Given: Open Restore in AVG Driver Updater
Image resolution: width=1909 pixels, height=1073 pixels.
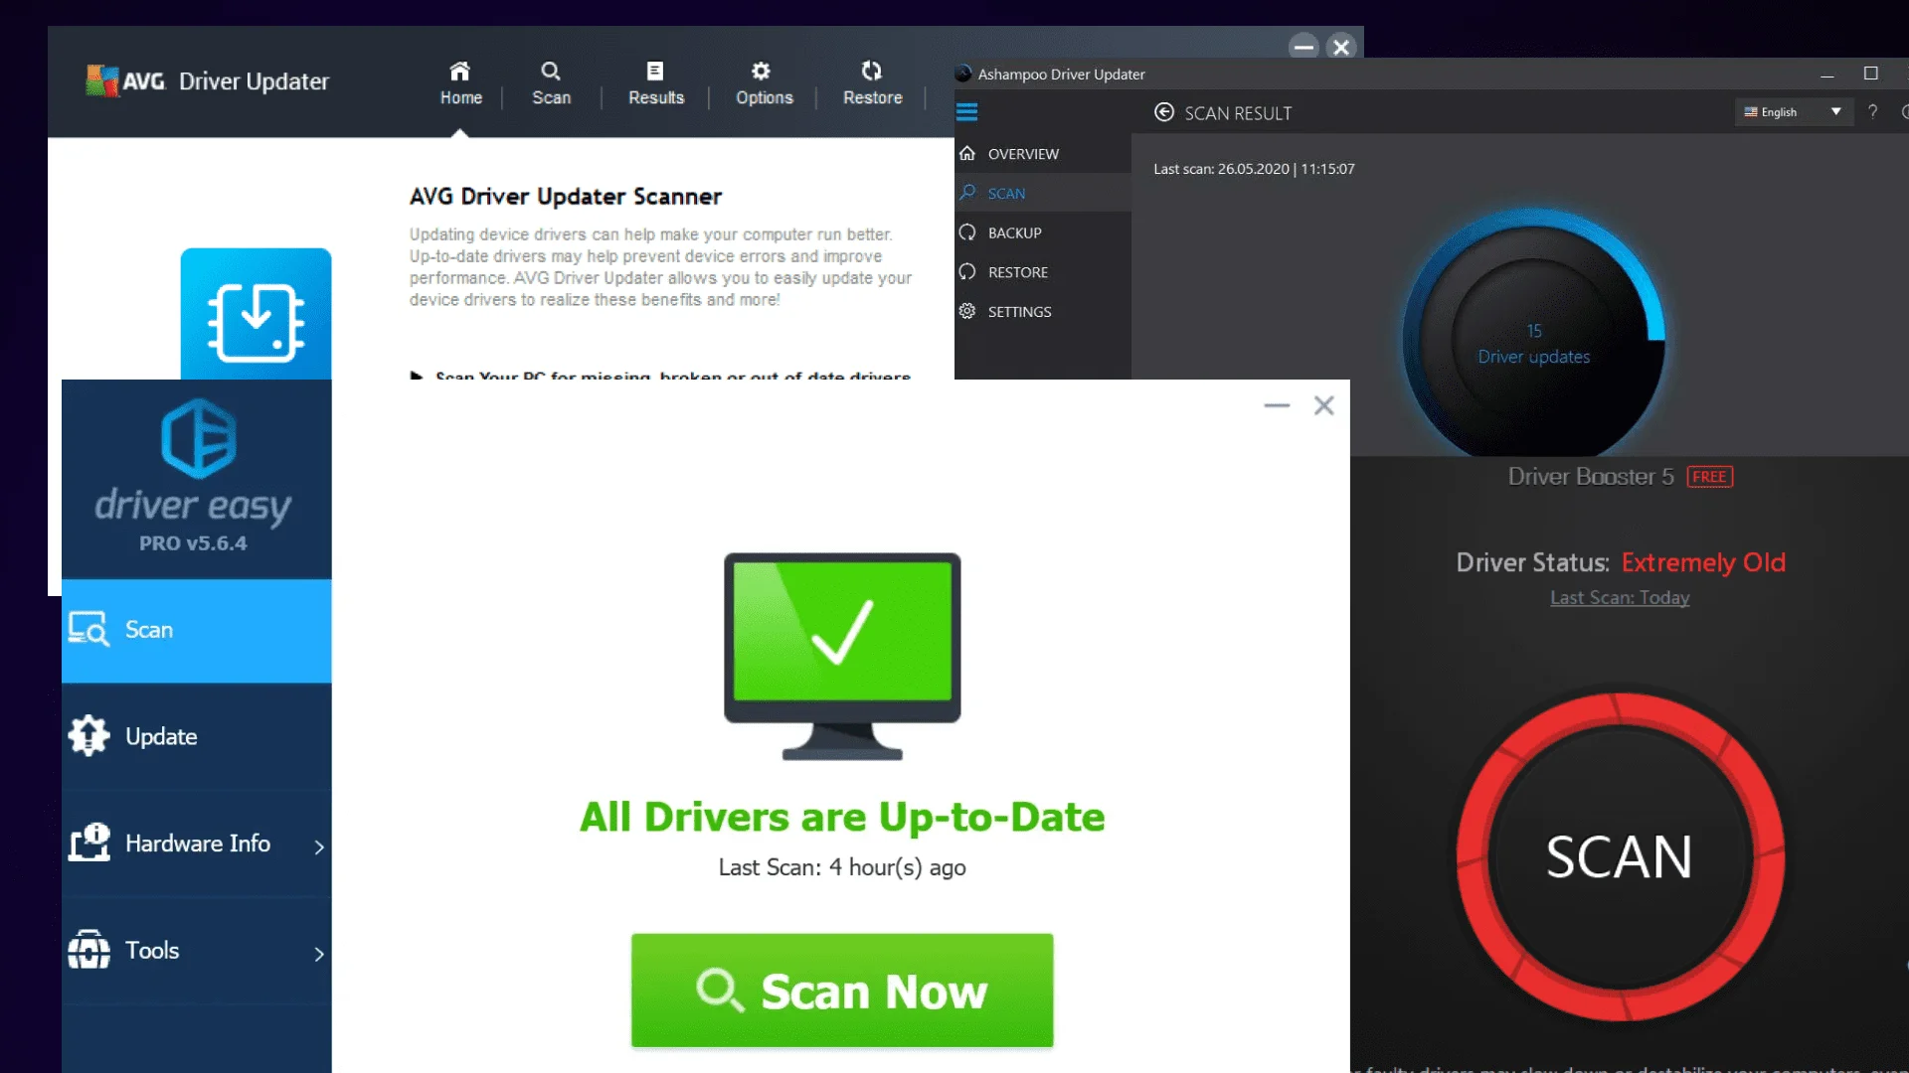Looking at the screenshot, I should tap(872, 82).
